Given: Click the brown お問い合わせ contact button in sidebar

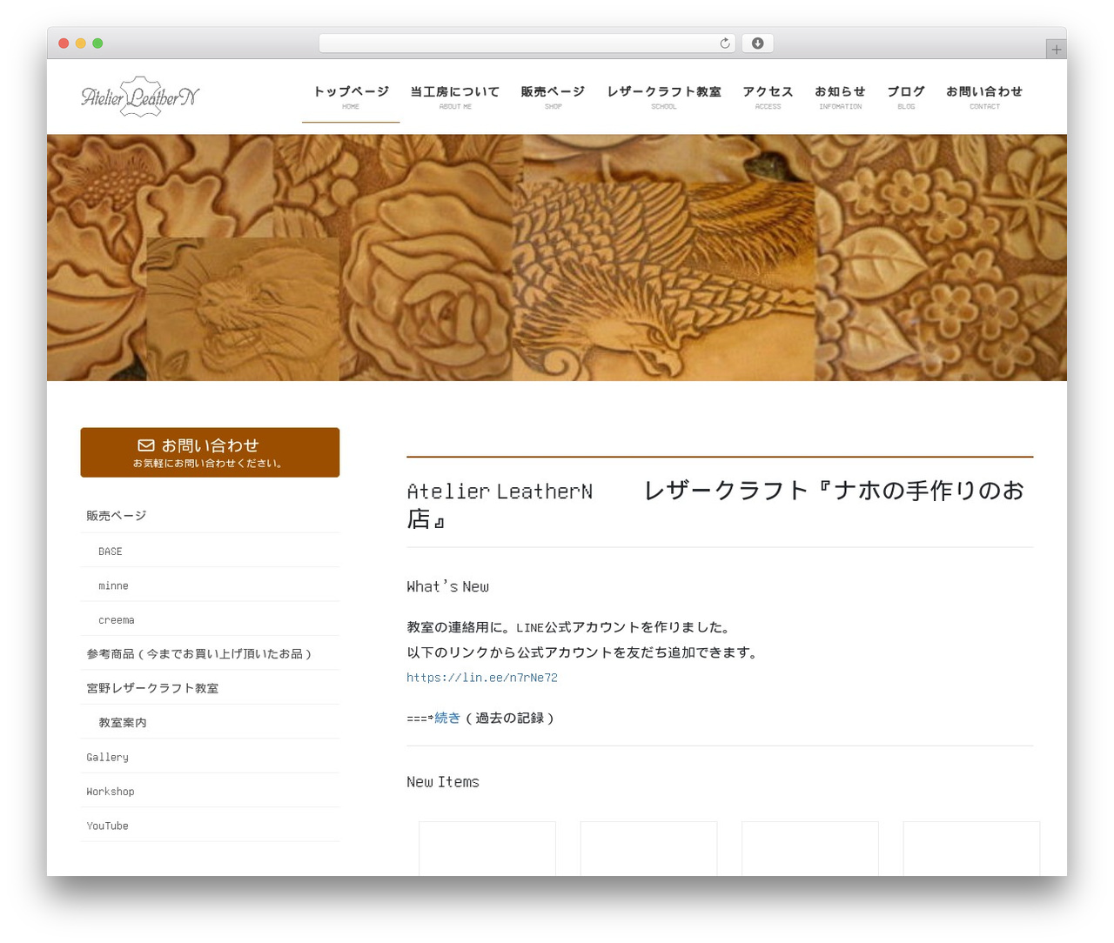Looking at the screenshot, I should pyautogui.click(x=210, y=452).
